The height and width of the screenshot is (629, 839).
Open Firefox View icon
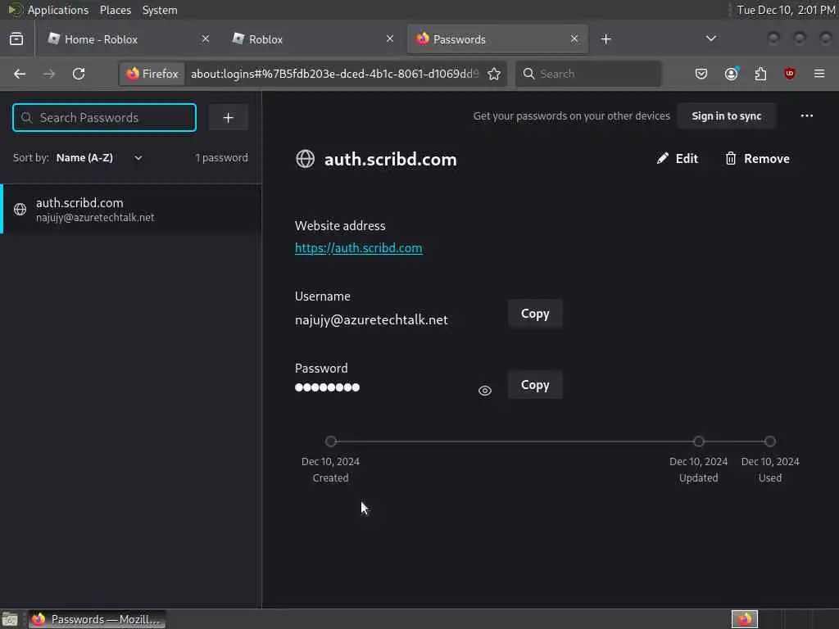tap(16, 39)
